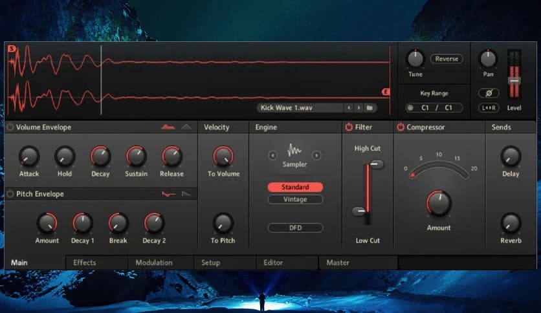Screen dimensions: 541x313
Task: Toggle Volume Envelope power button
Action: point(10,127)
